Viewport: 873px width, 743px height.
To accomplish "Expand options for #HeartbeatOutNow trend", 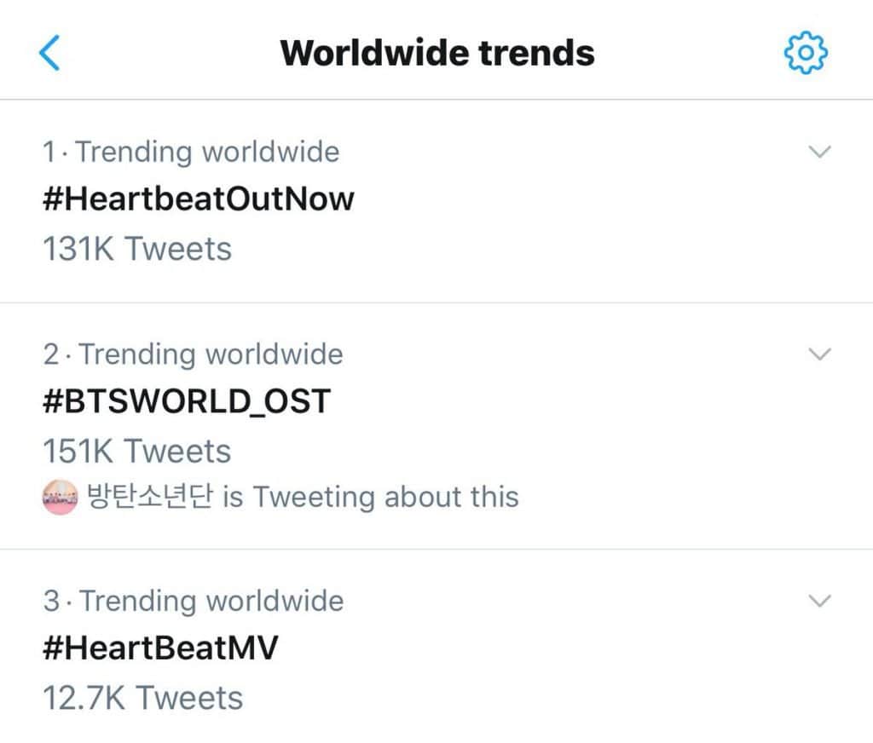I will (818, 153).
